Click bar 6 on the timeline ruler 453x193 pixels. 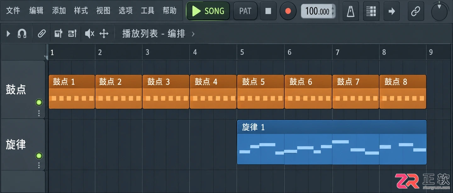tap(289, 52)
